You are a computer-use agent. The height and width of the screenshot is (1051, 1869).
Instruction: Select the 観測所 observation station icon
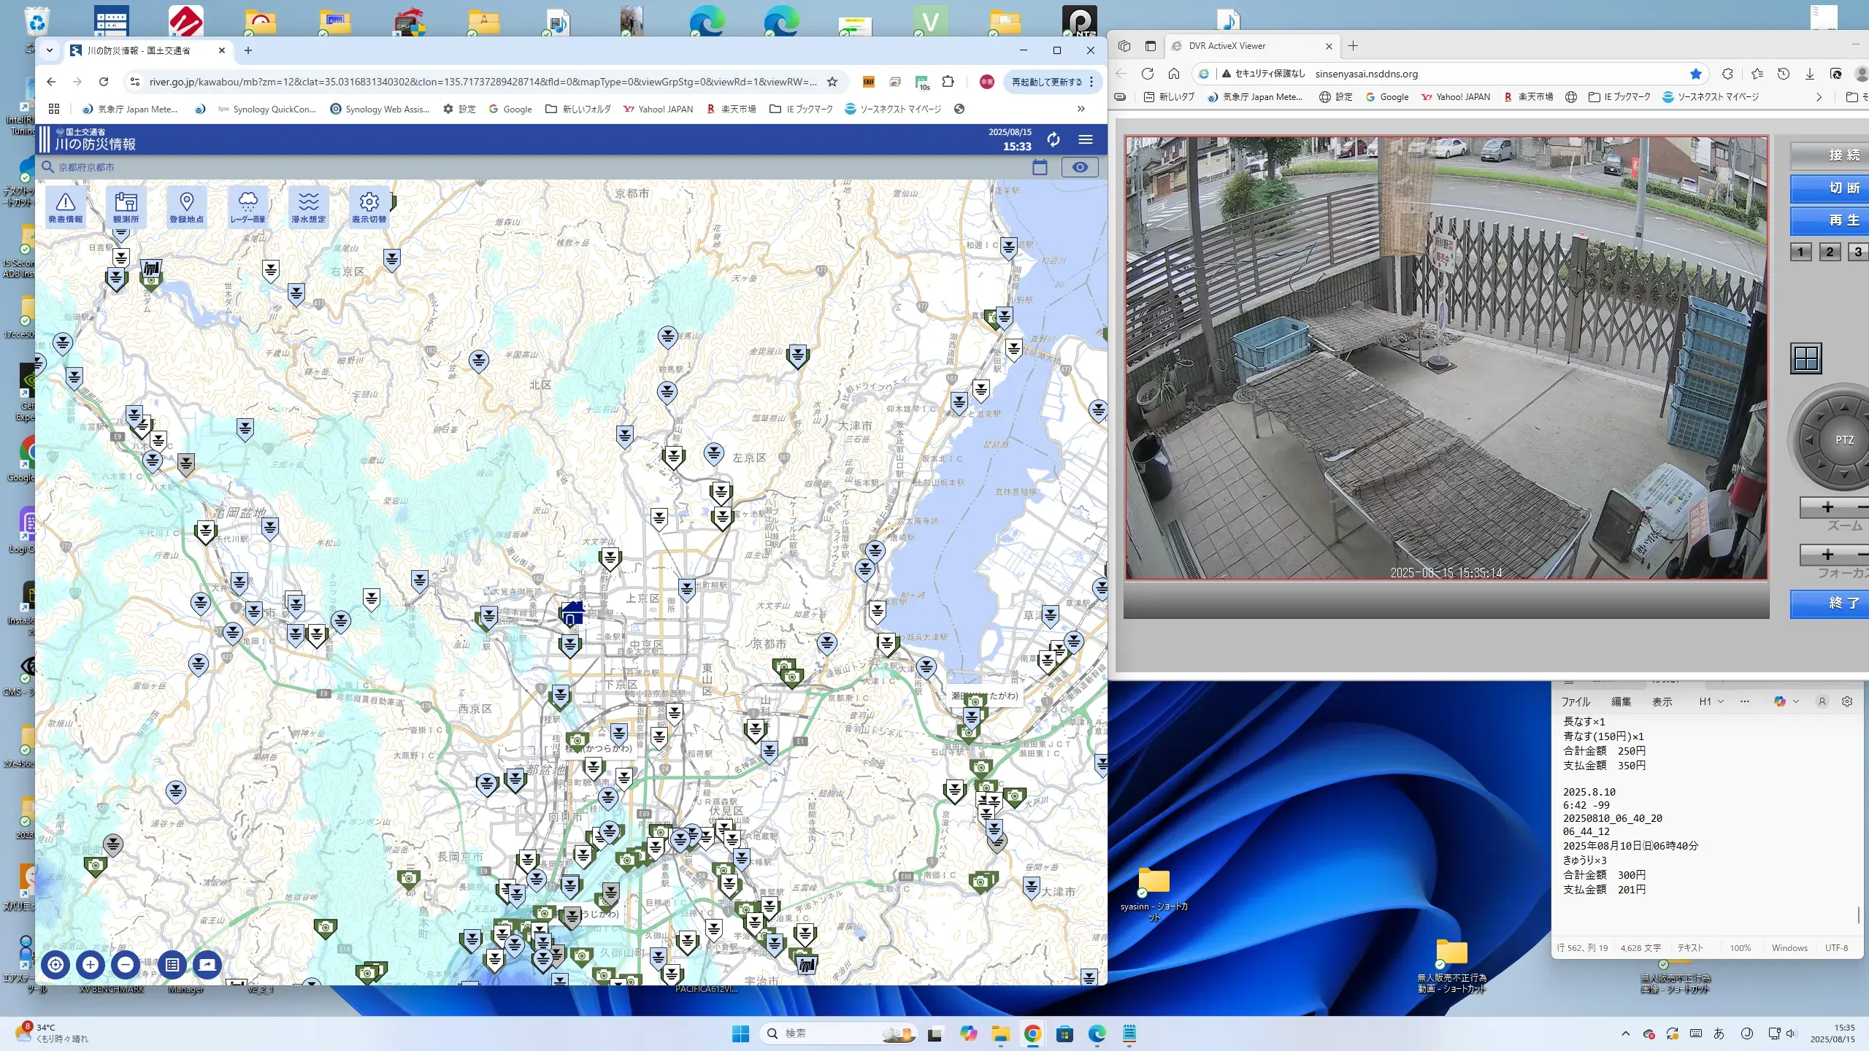point(126,207)
